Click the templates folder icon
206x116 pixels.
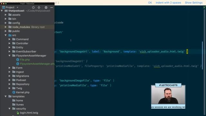(x=10, y=96)
